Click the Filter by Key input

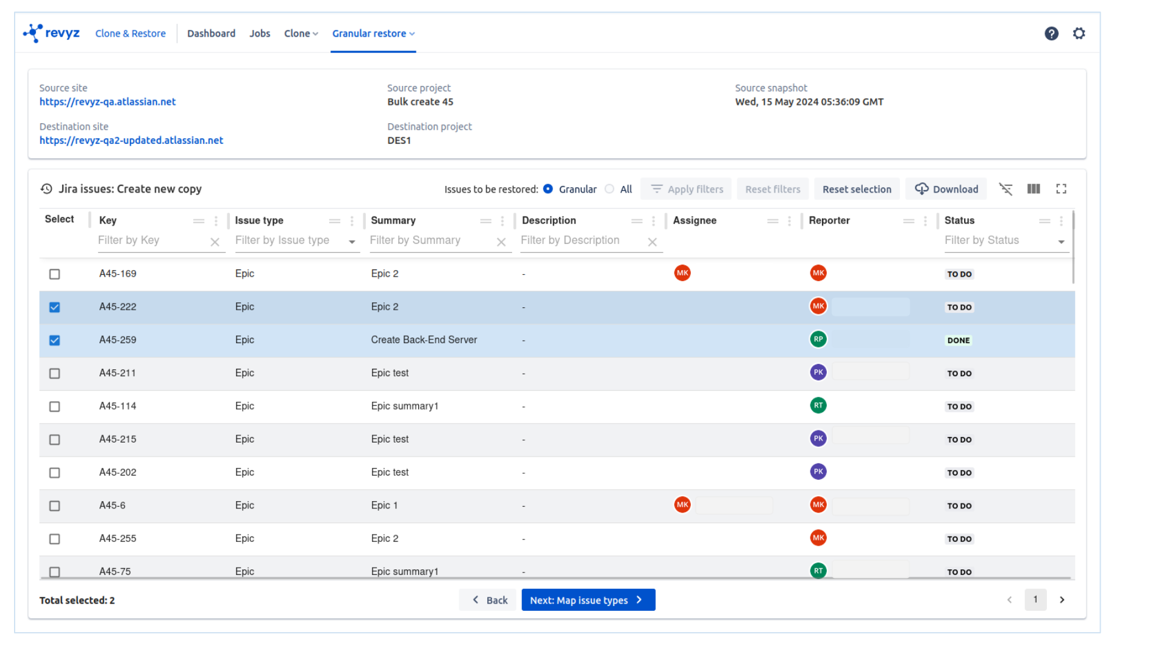coord(152,240)
